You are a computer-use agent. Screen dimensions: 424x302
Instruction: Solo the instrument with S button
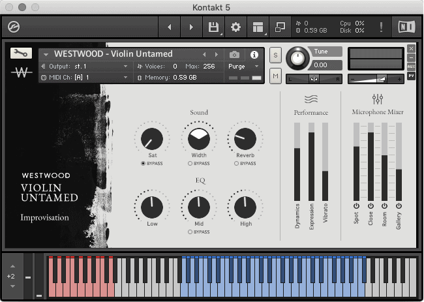click(x=275, y=55)
